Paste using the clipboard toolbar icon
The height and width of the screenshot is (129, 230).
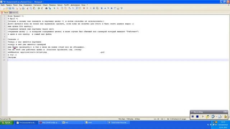pyautogui.click(x=34, y=8)
